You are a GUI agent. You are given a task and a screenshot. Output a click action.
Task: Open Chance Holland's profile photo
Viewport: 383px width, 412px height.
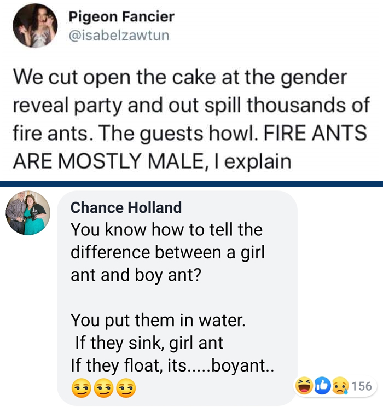[27, 213]
